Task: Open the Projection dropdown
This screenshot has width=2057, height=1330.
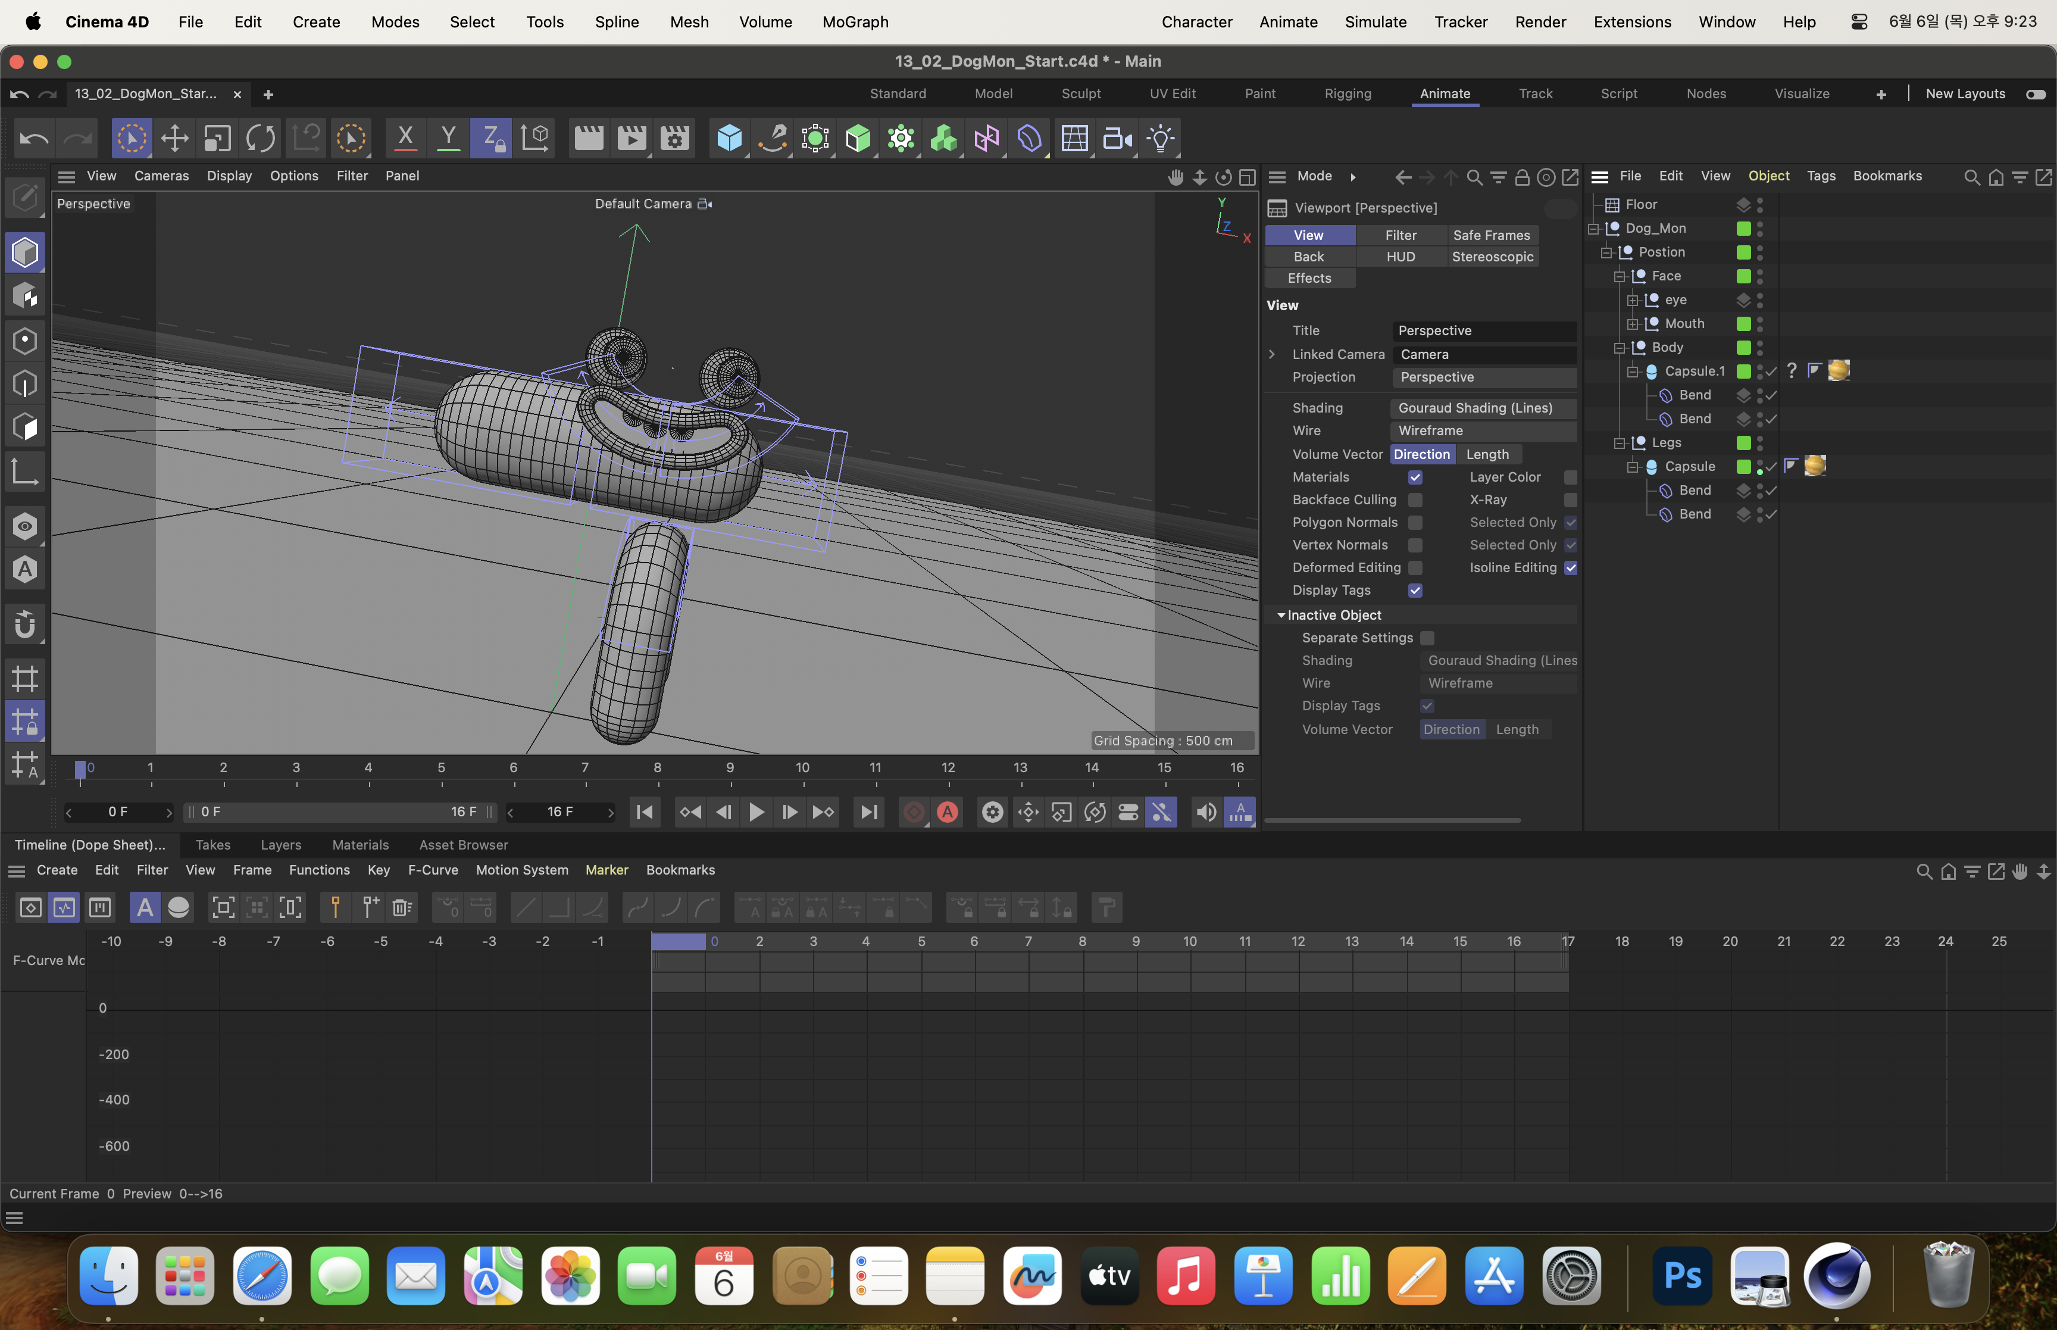Action: coord(1484,377)
